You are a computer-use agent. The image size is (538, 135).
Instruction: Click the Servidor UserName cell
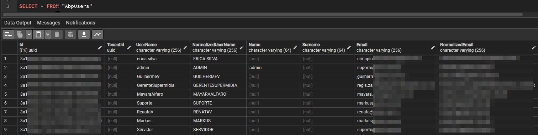coord(162,130)
